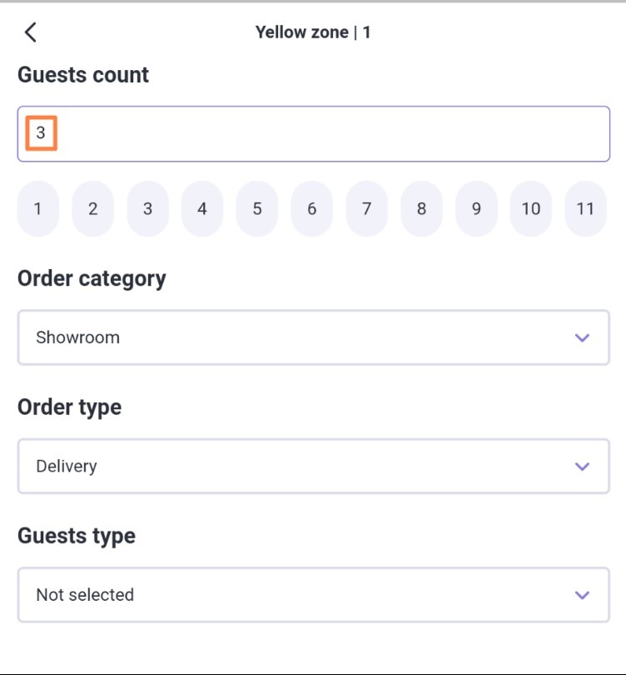Pick the 9 guests chip
626x675 pixels.
coord(476,209)
